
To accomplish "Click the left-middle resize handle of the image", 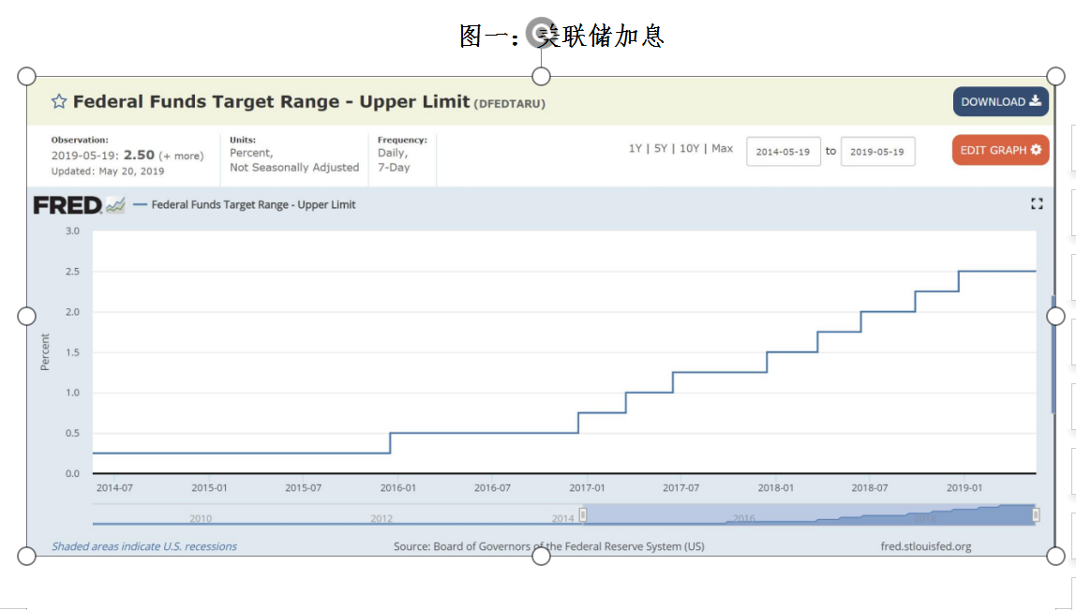I will point(27,316).
